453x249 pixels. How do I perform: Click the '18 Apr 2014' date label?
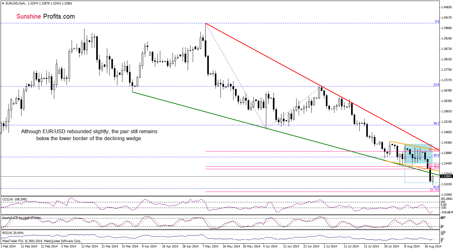click(171, 246)
